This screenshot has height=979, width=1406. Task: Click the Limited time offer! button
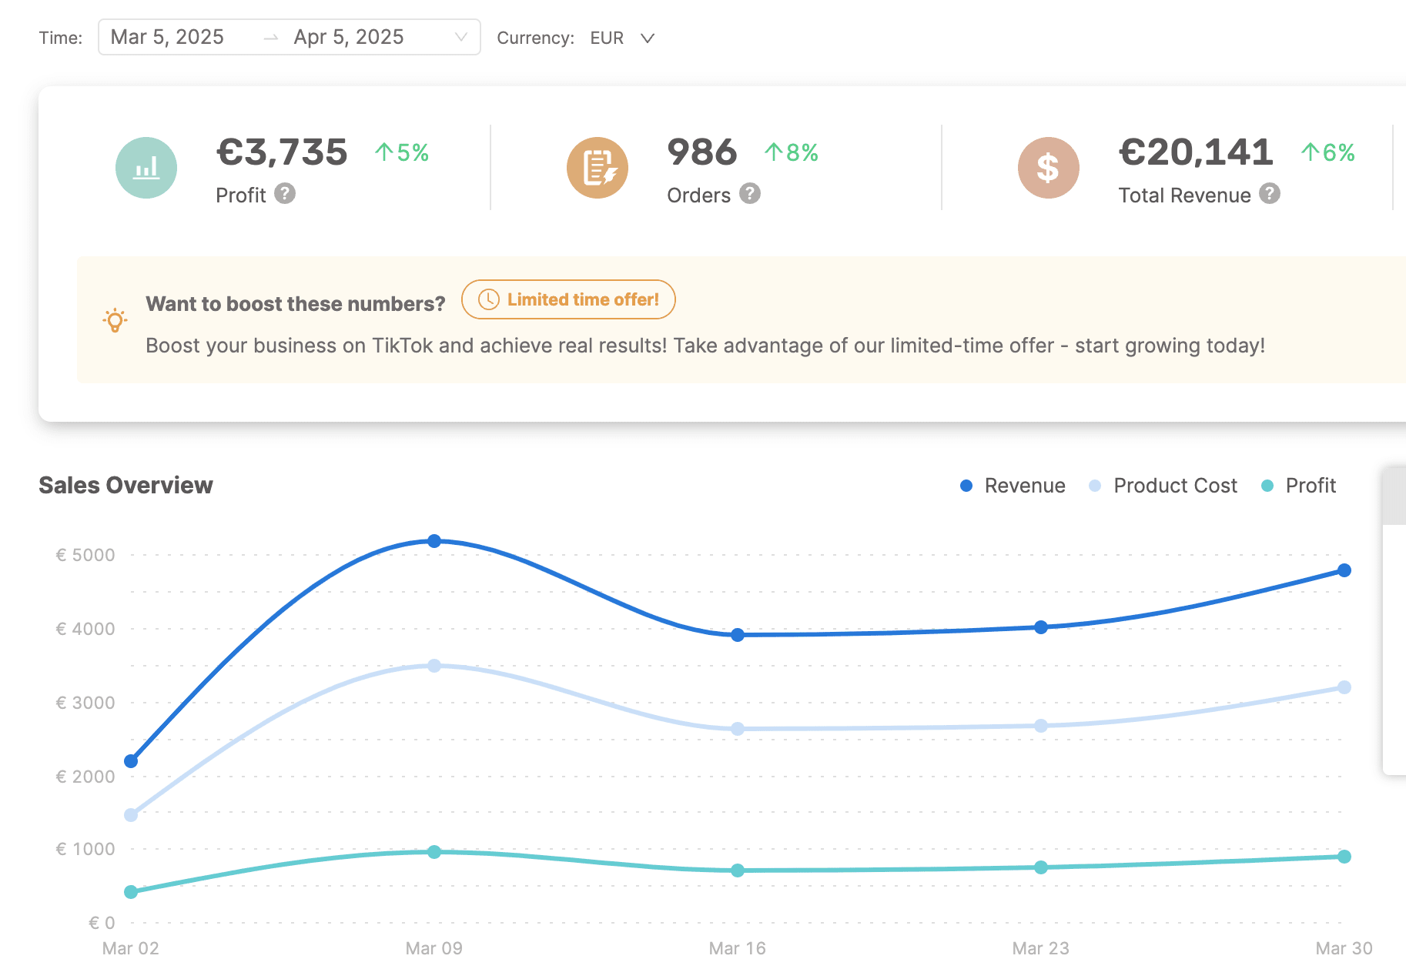pos(568,299)
